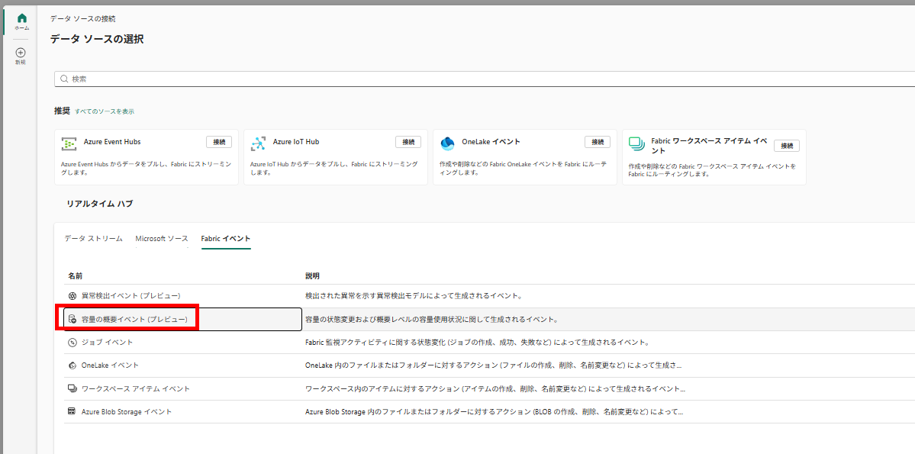
Task: Connect Azure IoT Hub with 接続 button
Action: point(408,142)
